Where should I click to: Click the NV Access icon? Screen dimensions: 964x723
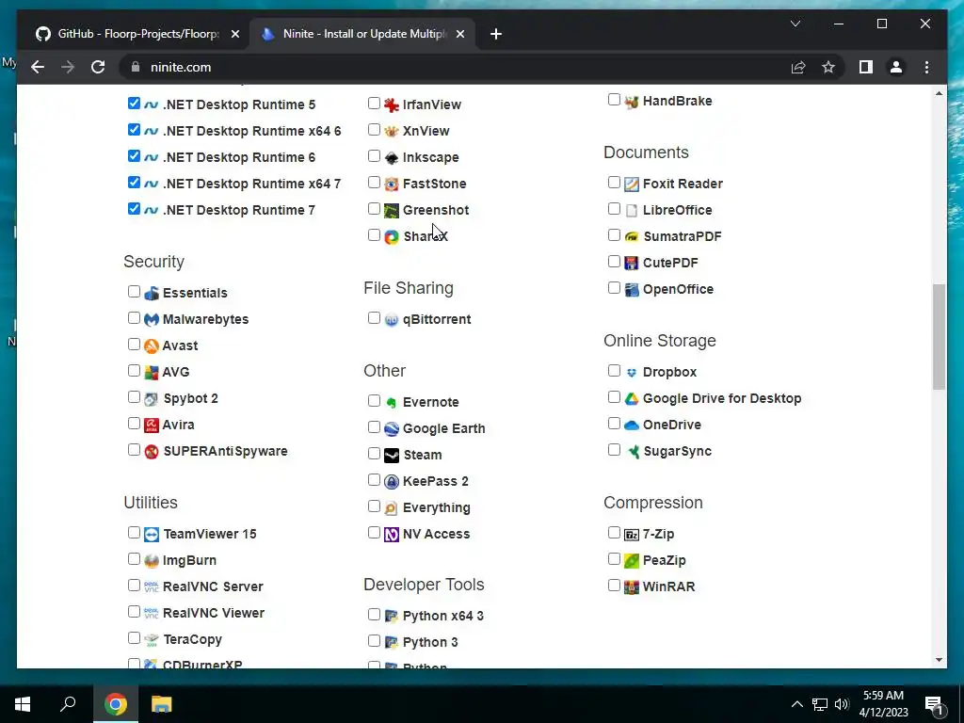coord(392,535)
